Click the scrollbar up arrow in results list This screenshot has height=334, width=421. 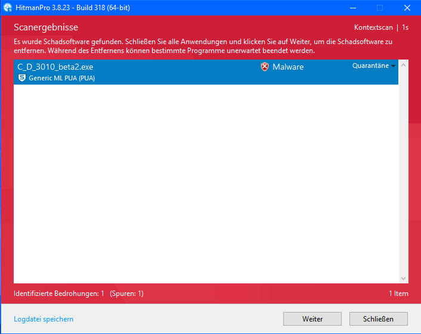pos(403,65)
